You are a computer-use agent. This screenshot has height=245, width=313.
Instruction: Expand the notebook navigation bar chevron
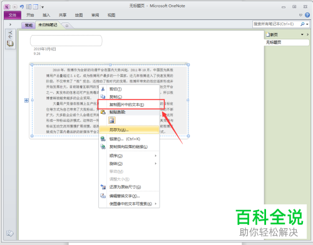tap(10, 24)
